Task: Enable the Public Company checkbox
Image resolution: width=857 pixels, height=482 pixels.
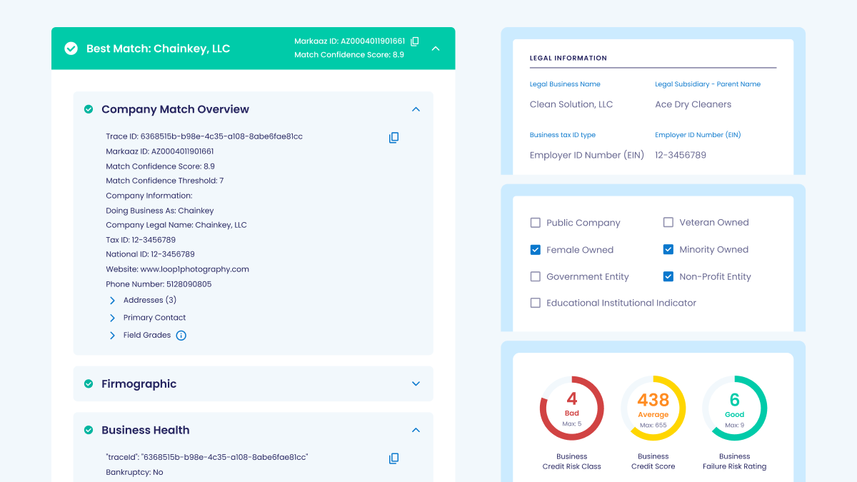Action: point(535,222)
